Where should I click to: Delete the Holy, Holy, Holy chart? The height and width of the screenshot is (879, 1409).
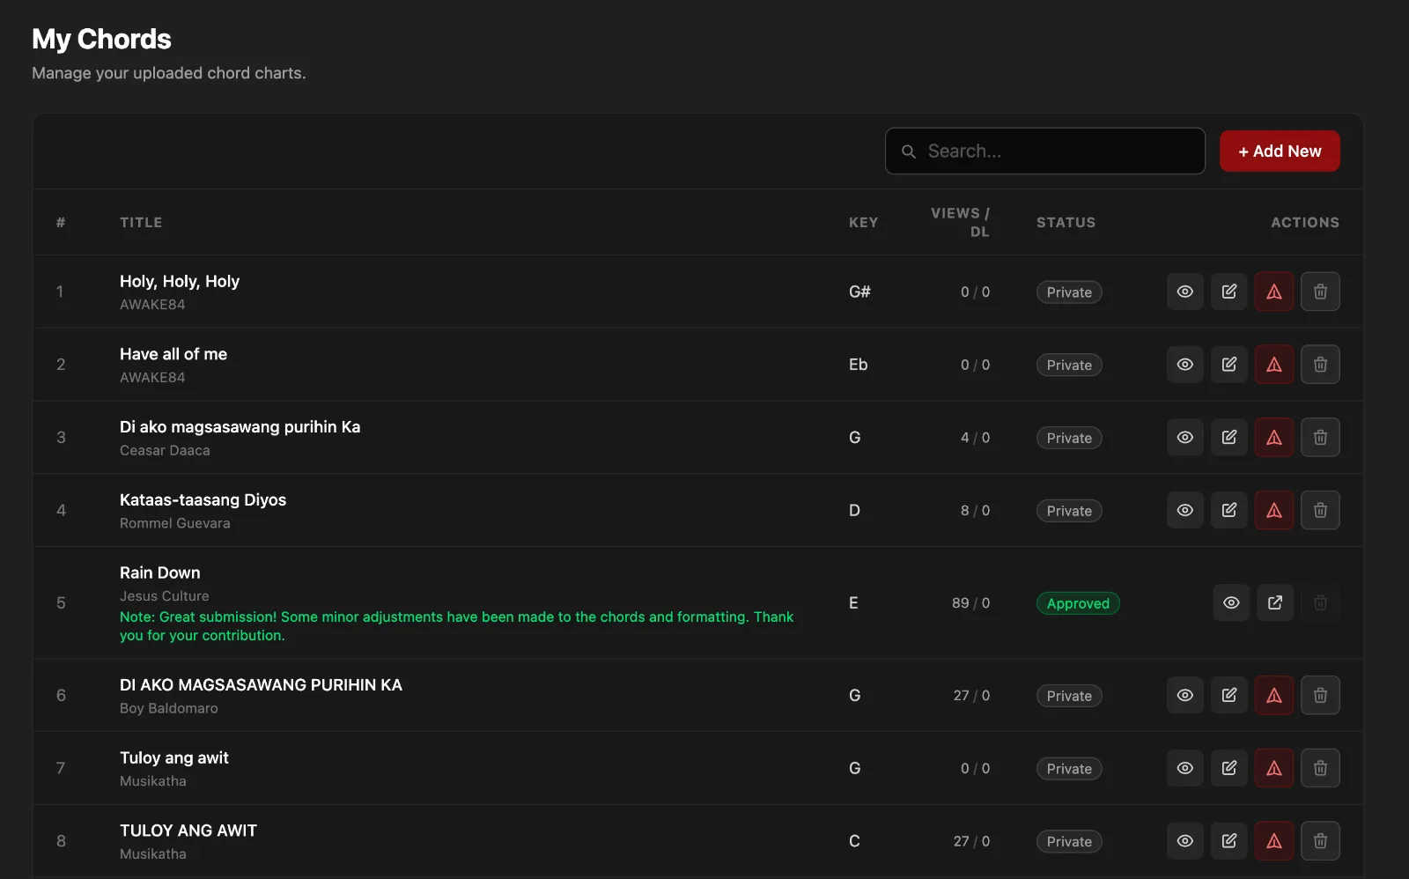pos(1320,292)
